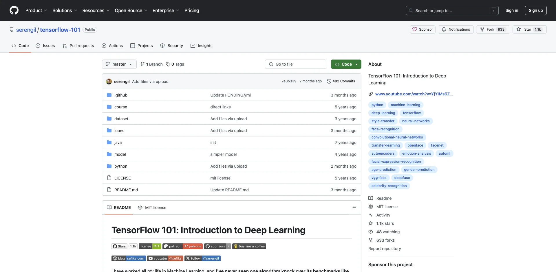Screen dimensions: 556x272
Task: Click the Go to file search field
Action: (296, 64)
